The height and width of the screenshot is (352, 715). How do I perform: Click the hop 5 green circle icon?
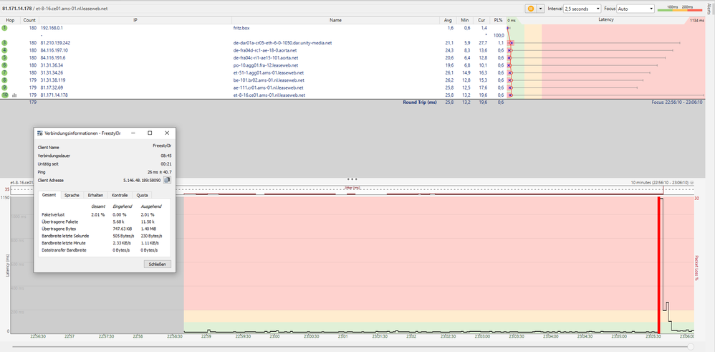click(x=4, y=58)
